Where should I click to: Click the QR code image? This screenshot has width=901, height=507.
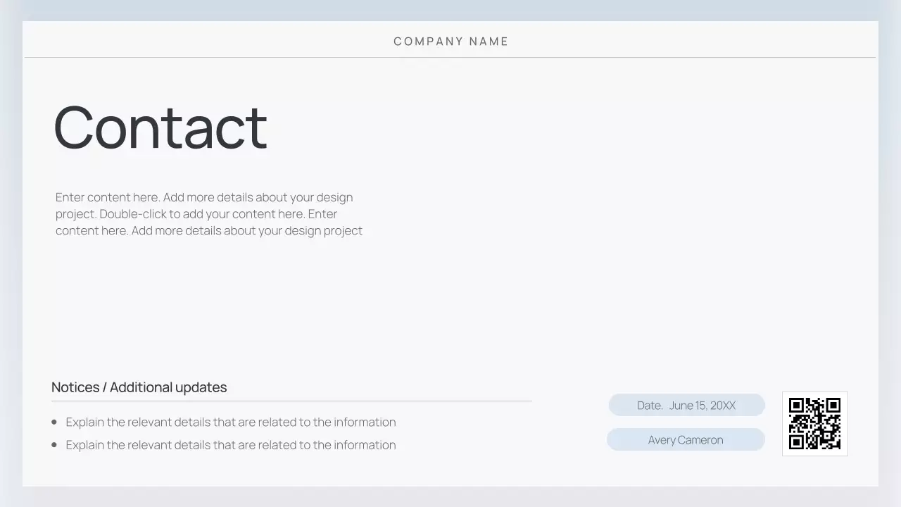(x=814, y=423)
